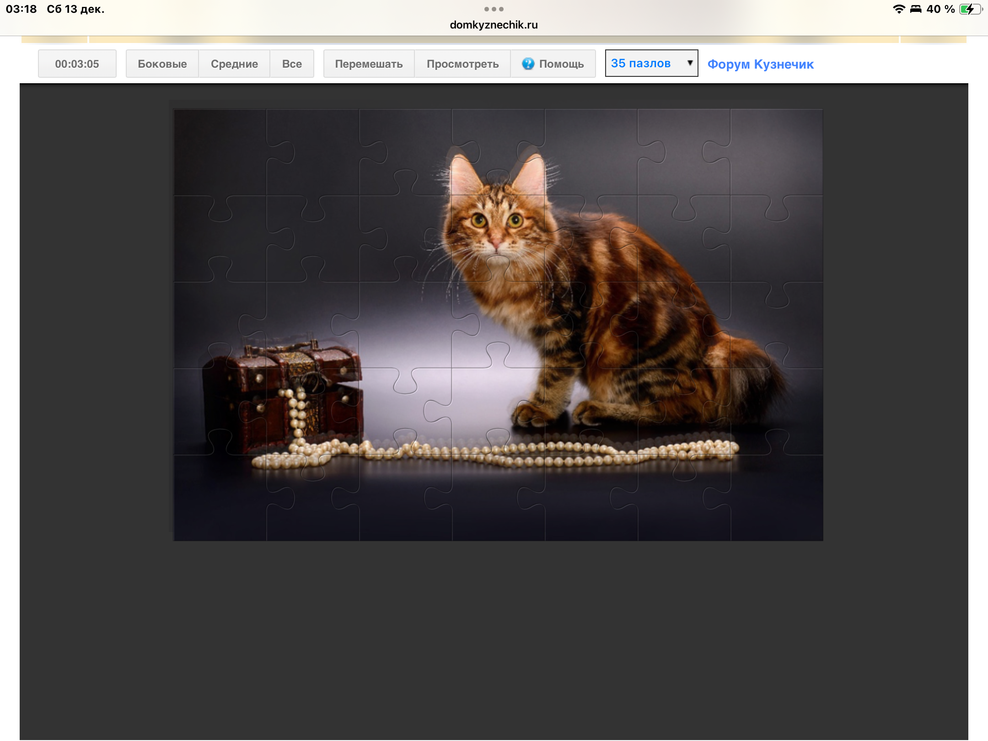Viewport: 988px width, 741px height.
Task: Preview image with Просмотреть button
Action: click(x=462, y=64)
